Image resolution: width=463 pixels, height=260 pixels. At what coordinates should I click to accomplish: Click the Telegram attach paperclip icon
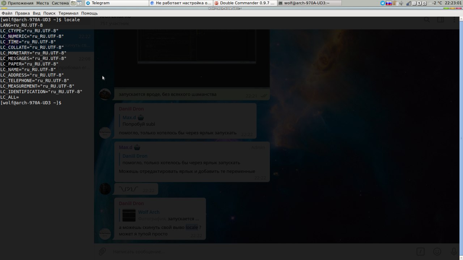point(102,251)
